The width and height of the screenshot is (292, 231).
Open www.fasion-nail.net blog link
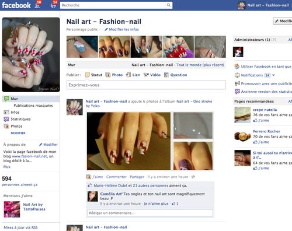pos(29,156)
